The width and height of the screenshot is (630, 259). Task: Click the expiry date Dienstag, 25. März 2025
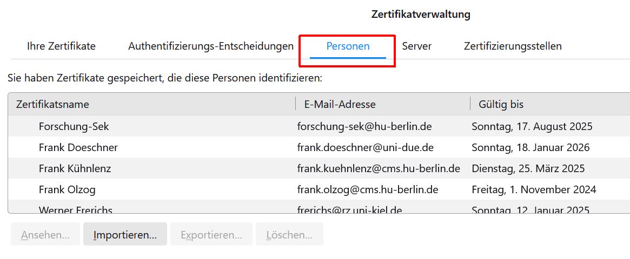[528, 169]
